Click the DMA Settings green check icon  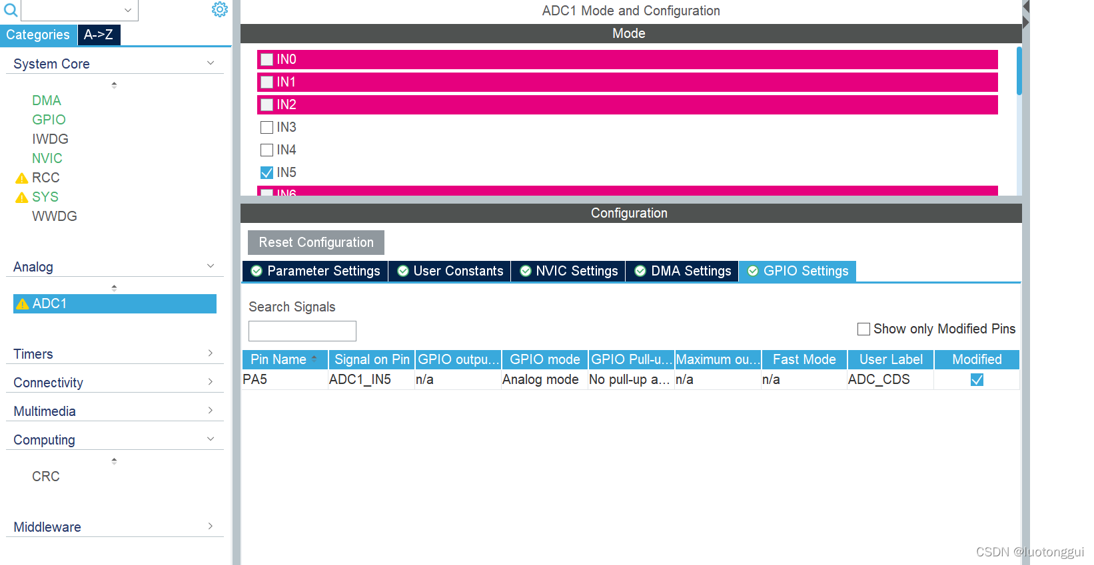pyautogui.click(x=640, y=271)
